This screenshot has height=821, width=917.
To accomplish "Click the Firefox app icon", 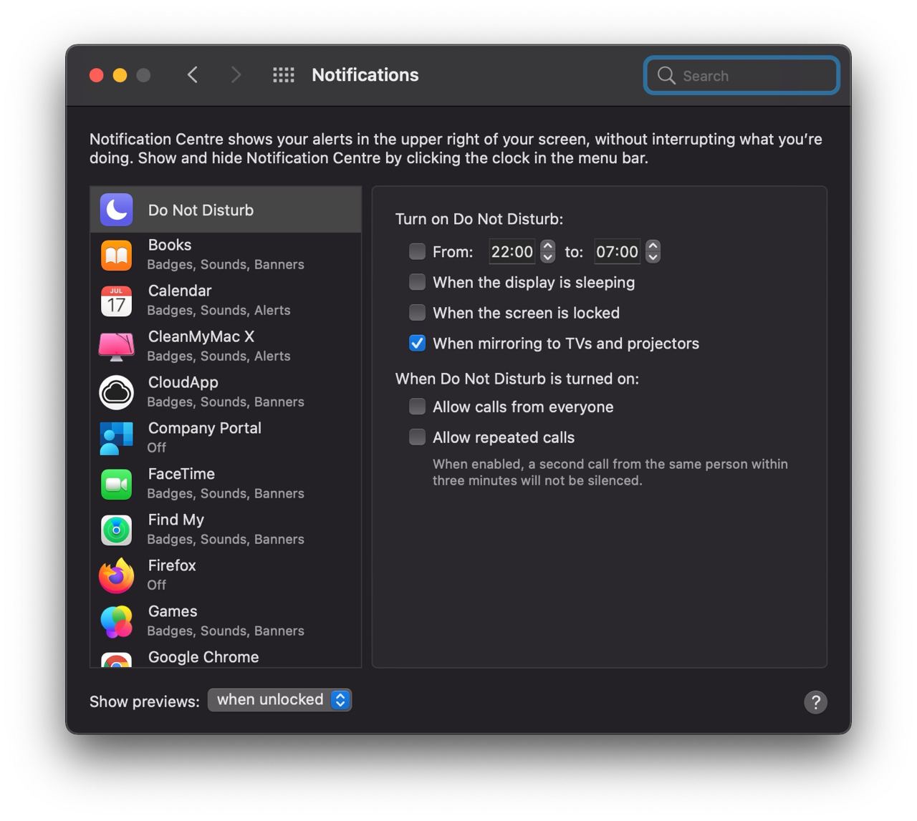I will (x=116, y=576).
